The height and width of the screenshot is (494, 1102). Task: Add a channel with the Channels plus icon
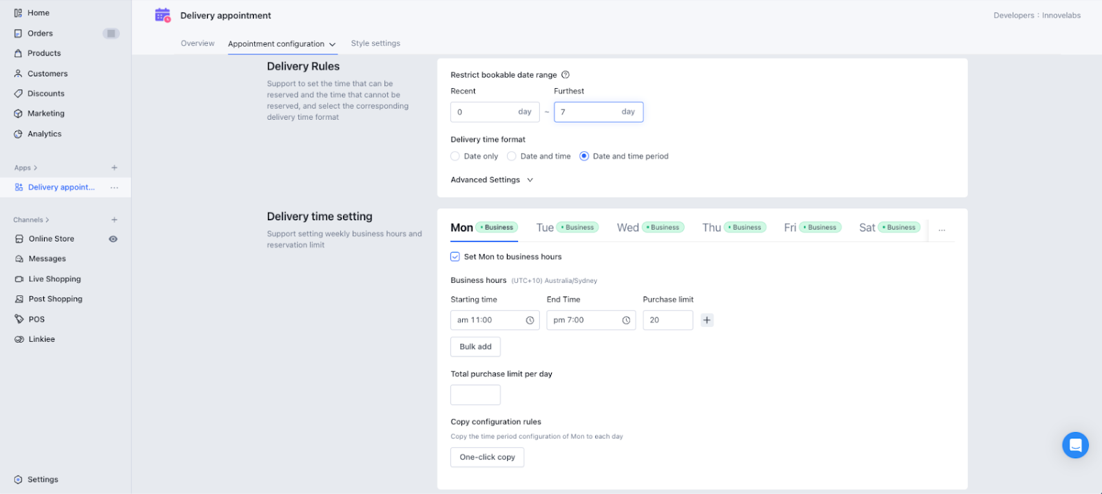point(114,220)
